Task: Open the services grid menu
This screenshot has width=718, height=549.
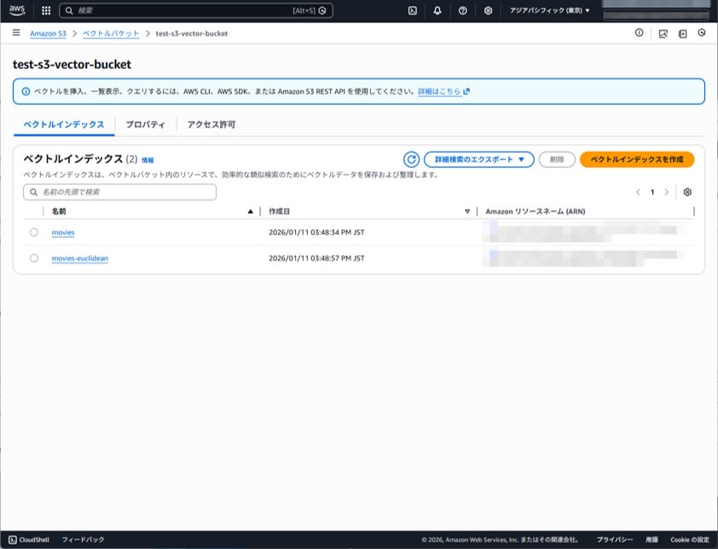Action: click(x=46, y=10)
